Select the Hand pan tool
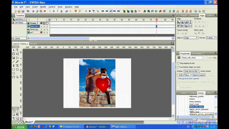The width and height of the screenshot is (229, 129). click(13, 77)
